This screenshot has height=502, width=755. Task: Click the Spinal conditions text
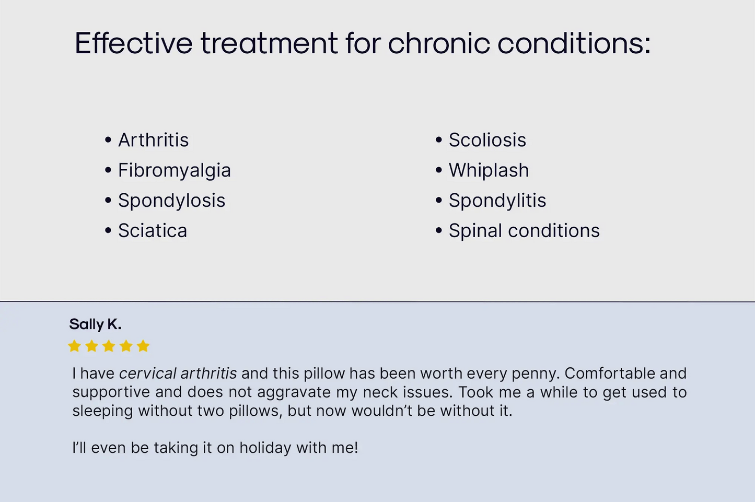[524, 231]
